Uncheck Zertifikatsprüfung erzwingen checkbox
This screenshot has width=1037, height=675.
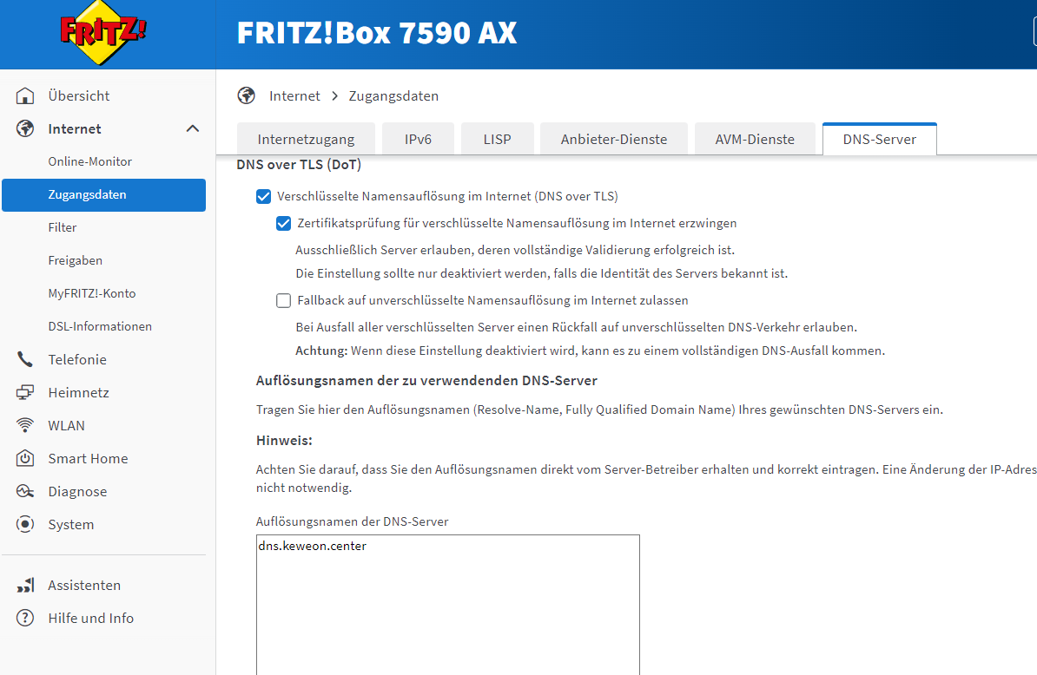click(x=283, y=223)
